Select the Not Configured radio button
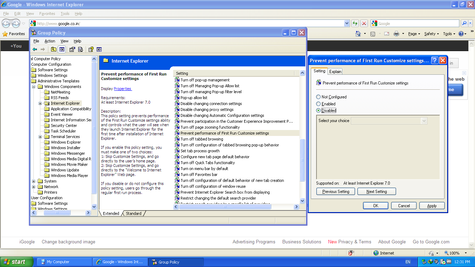 (318, 97)
